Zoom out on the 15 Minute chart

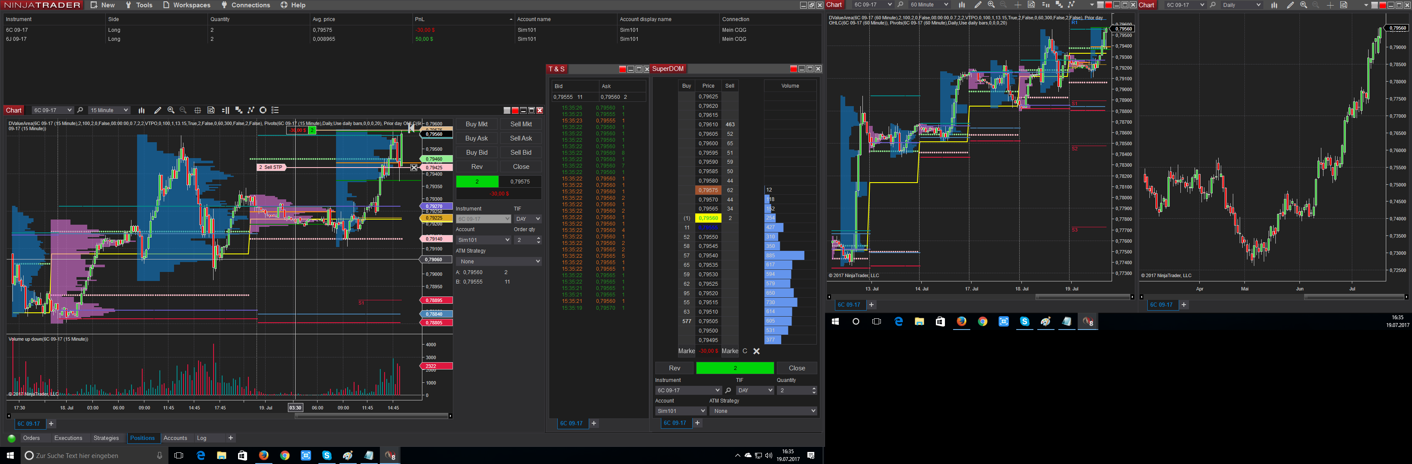(183, 110)
